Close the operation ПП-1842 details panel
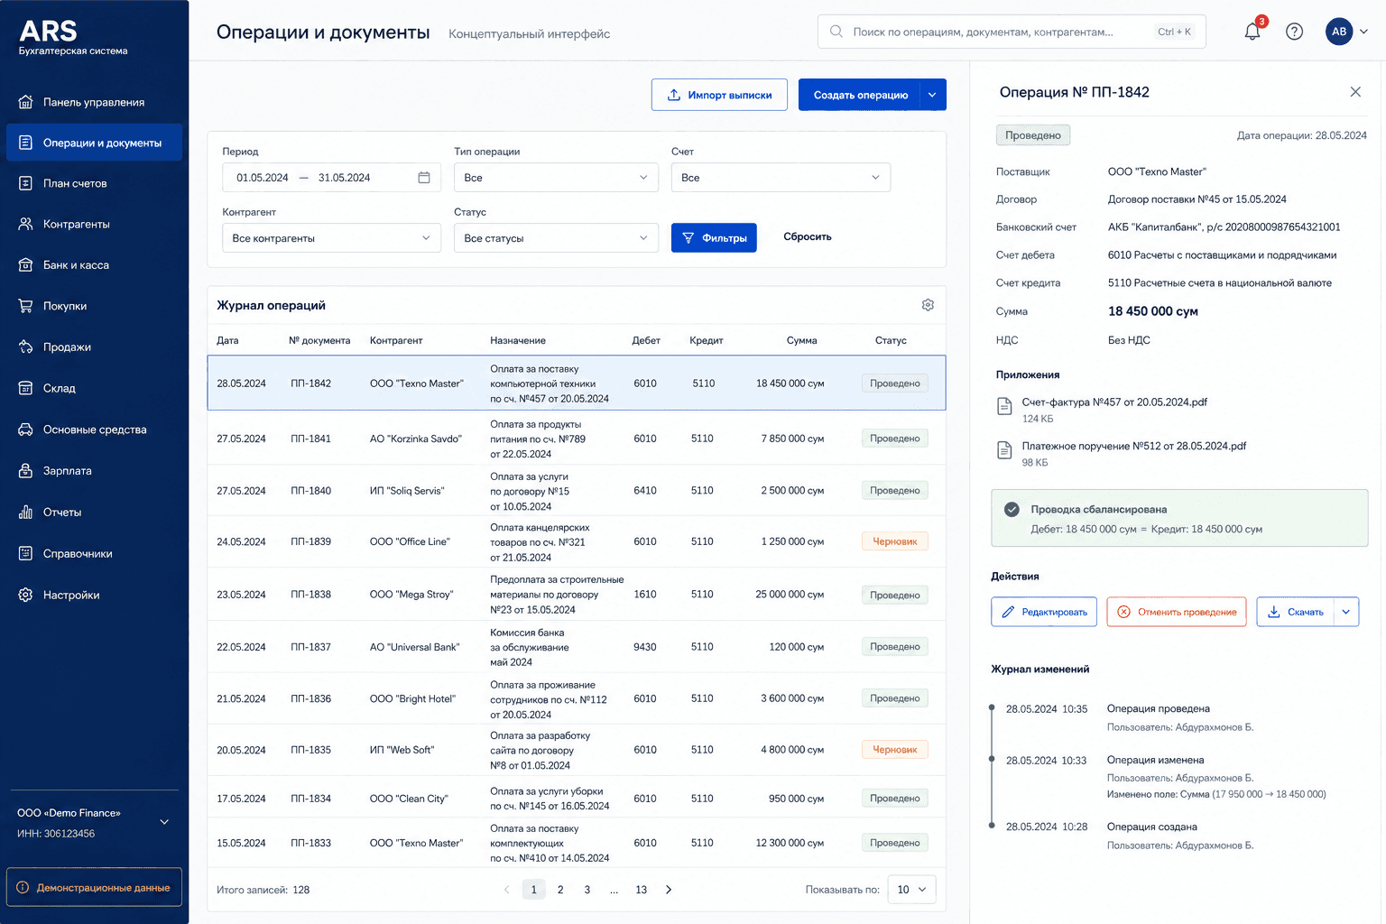The width and height of the screenshot is (1386, 924). click(1355, 92)
